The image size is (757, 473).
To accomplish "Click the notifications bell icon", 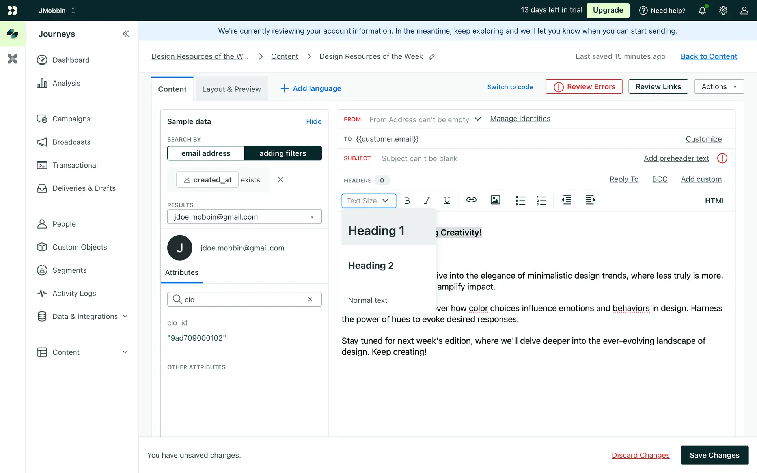I will [702, 11].
